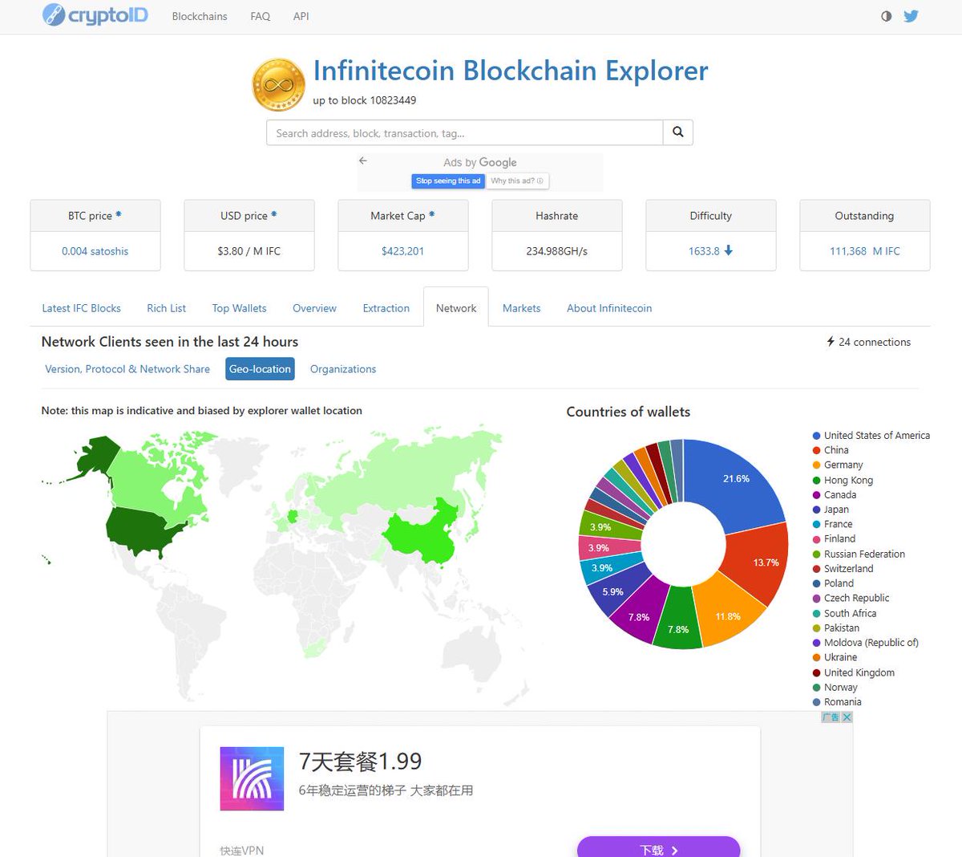This screenshot has height=857, width=962.
Task: Open the $423,201 market cap link
Action: pos(402,251)
